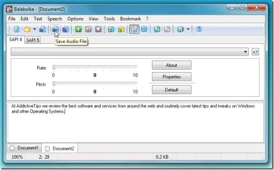Click the green book bookmark icon
274x170 pixels.
click(x=157, y=29)
